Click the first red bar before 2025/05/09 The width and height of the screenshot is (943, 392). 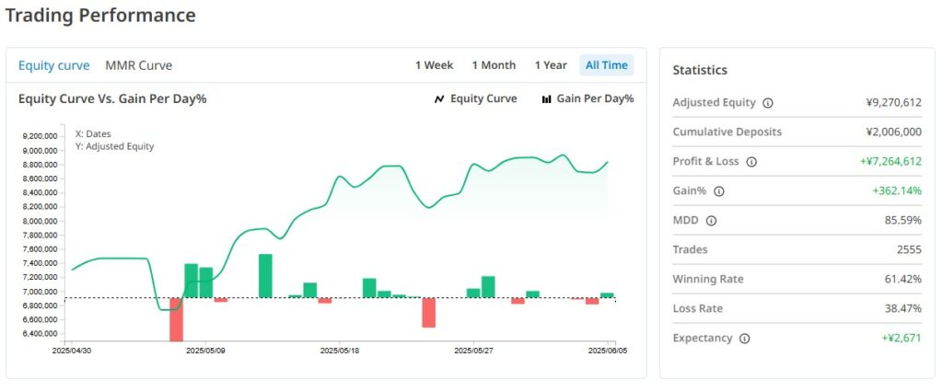pos(176,319)
